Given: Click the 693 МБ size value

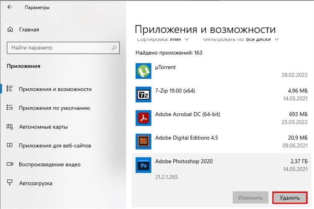Looking at the screenshot, I should (x=299, y=114).
